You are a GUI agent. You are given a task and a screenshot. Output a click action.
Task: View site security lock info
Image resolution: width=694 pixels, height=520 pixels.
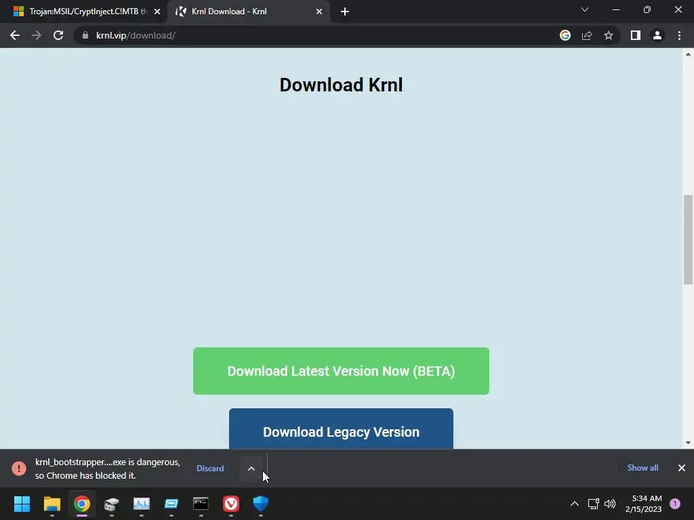click(x=85, y=35)
